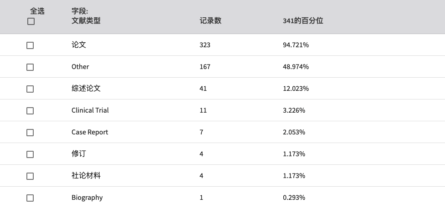
Task: Check the Case Report checkbox
Action: (30, 133)
